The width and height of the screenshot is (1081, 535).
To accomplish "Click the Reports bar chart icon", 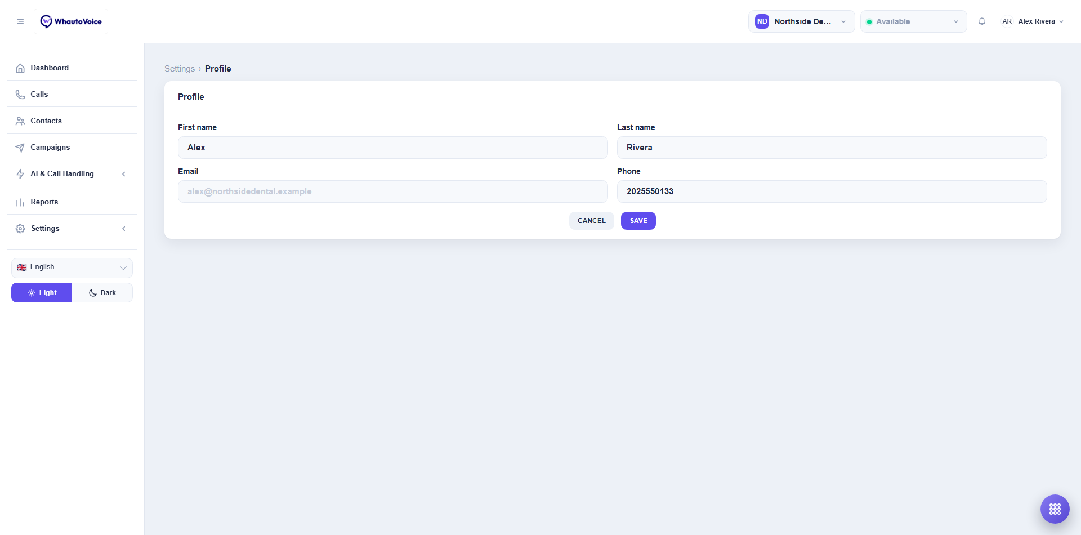I will [20, 202].
